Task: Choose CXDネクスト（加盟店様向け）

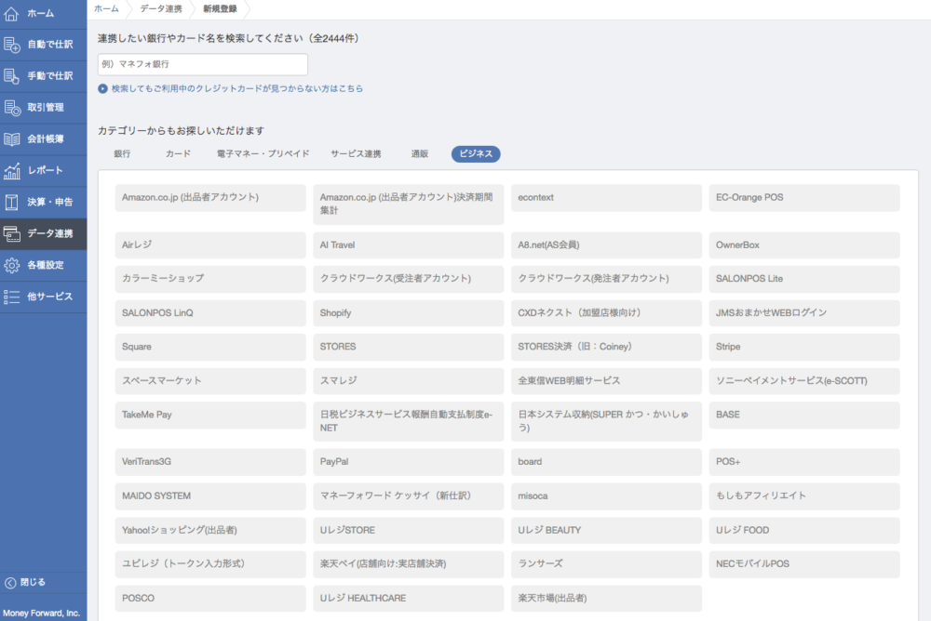Action: [606, 313]
